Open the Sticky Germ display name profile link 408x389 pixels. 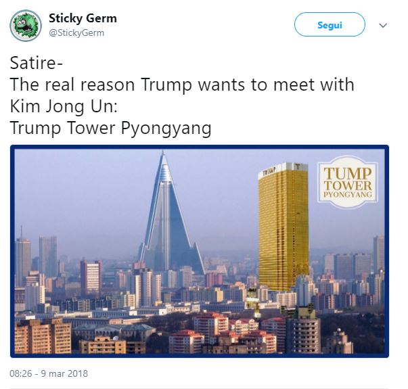pos(83,18)
